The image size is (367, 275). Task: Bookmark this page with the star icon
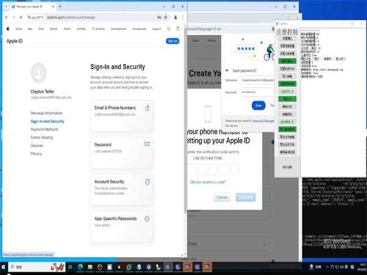point(166,18)
